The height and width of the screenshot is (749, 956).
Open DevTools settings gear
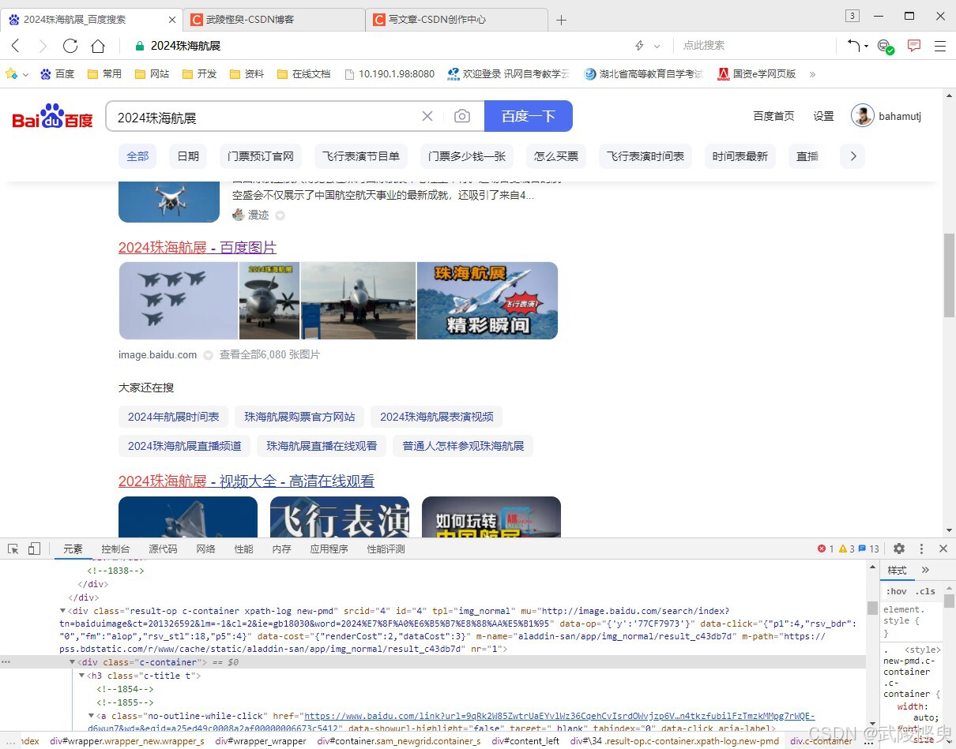899,549
